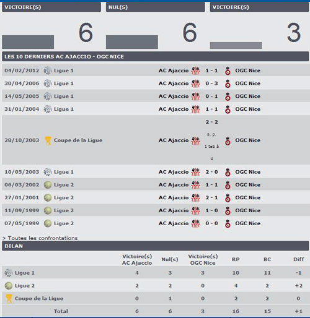This screenshot has height=318, width=310.
Task: Select the Coupe de la Ligue competition link for 28/10/2003
Action: (78, 140)
